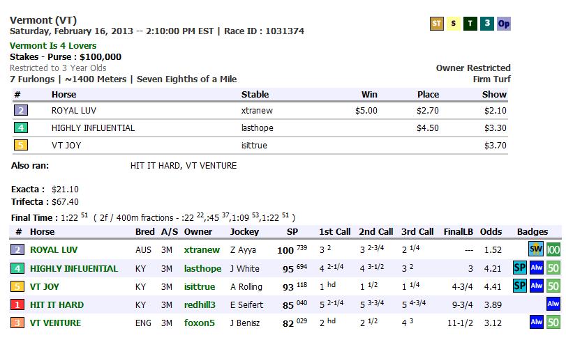The image size is (566, 340).
Task: Click Highly Influential's SP badge
Action: tap(519, 268)
